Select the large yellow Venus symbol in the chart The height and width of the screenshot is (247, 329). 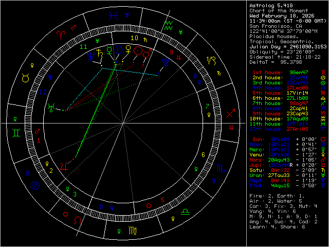pyautogui.click(x=128, y=50)
